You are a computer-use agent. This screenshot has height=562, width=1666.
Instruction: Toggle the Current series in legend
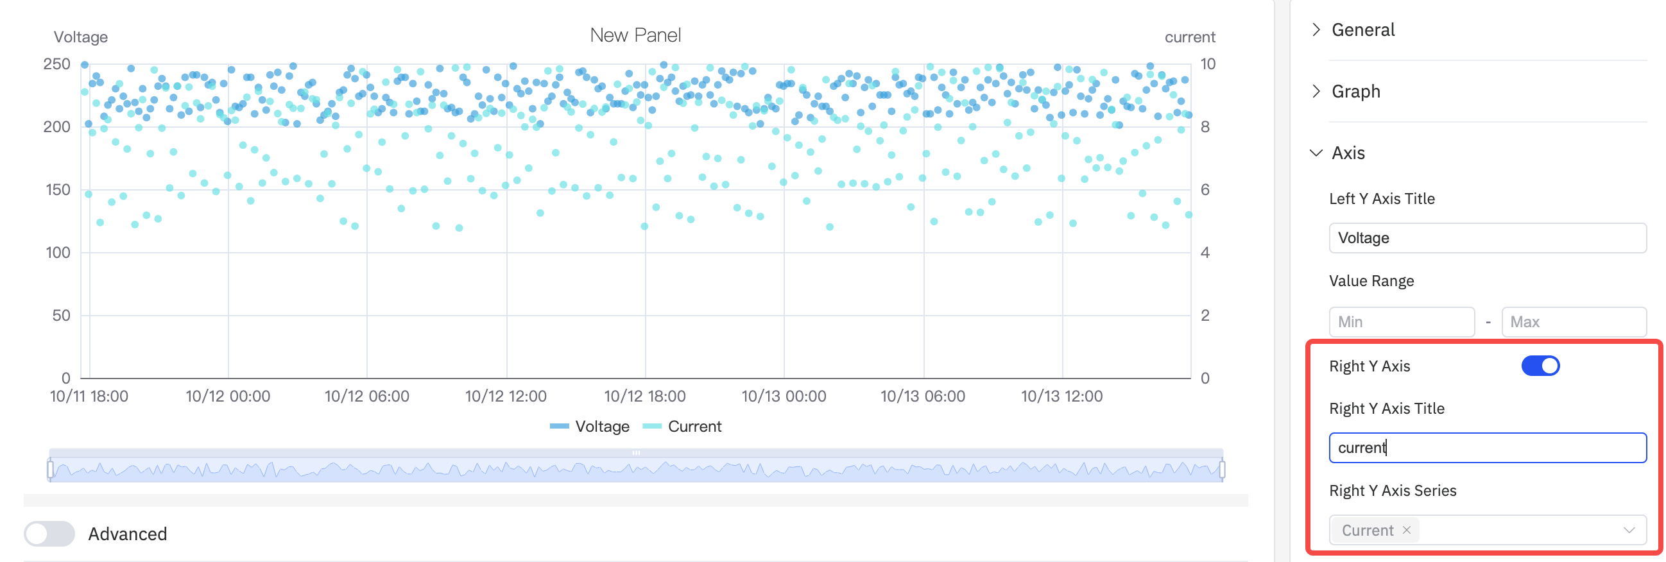tap(694, 426)
